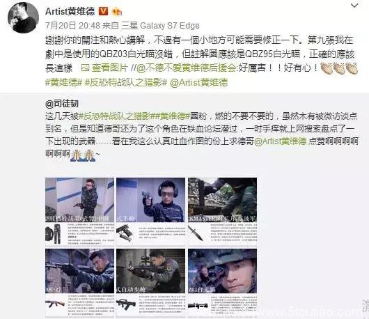Expand the post options chevron menu
The width and height of the screenshot is (369, 319).
(354, 6)
